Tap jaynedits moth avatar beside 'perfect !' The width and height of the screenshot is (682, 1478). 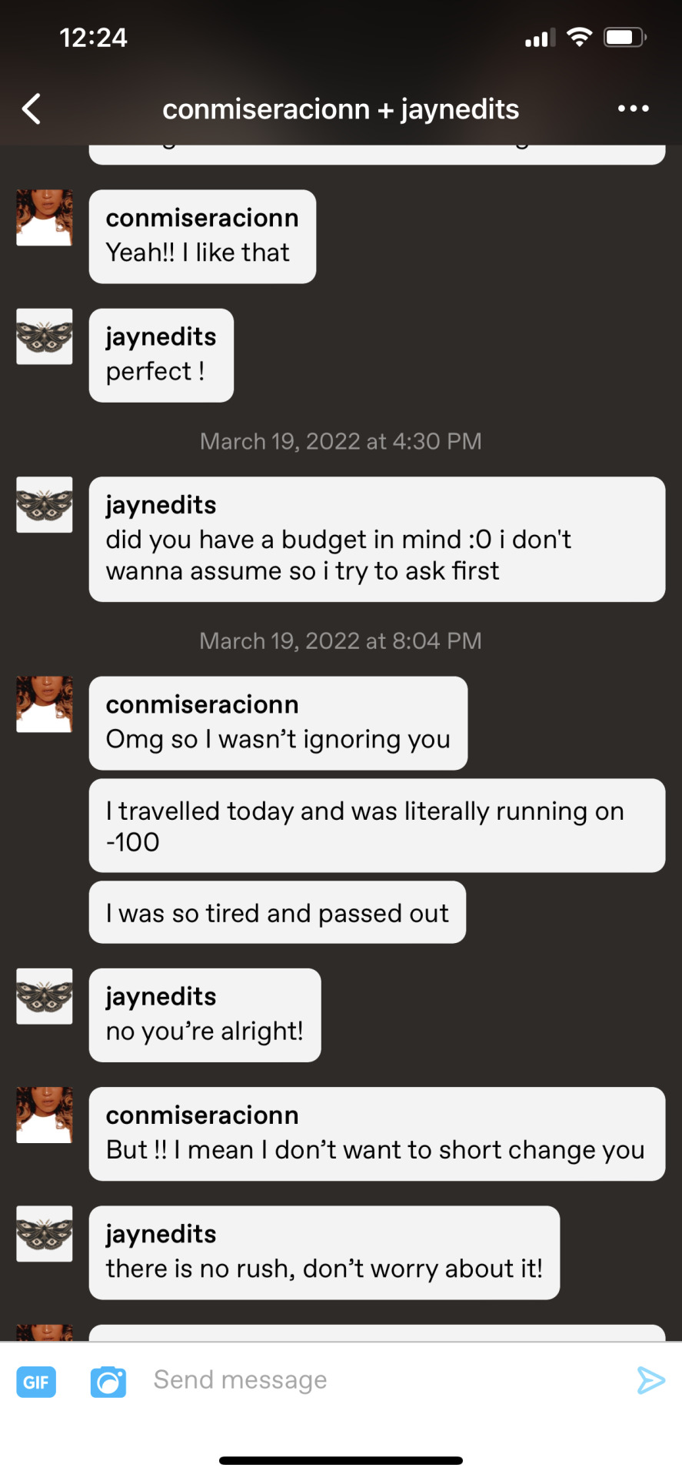click(45, 336)
